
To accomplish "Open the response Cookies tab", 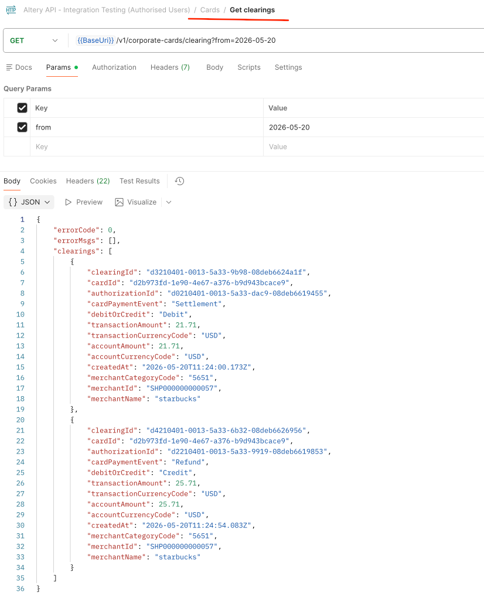I will point(43,181).
